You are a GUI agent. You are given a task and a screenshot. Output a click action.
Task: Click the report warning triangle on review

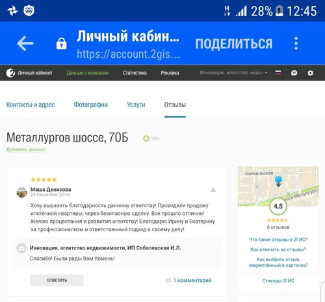[213, 190]
